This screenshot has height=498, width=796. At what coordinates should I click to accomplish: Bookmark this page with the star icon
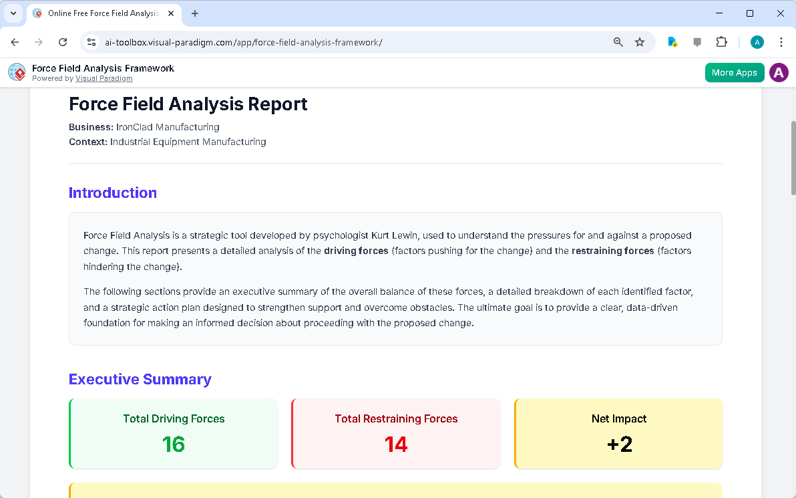640,41
